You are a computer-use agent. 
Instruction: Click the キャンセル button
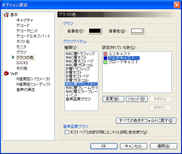tap(133, 146)
